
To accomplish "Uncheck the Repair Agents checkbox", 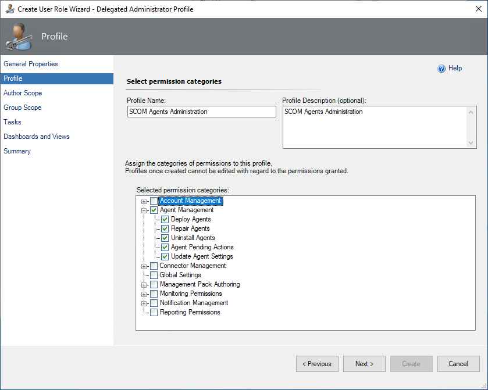I will coord(165,229).
